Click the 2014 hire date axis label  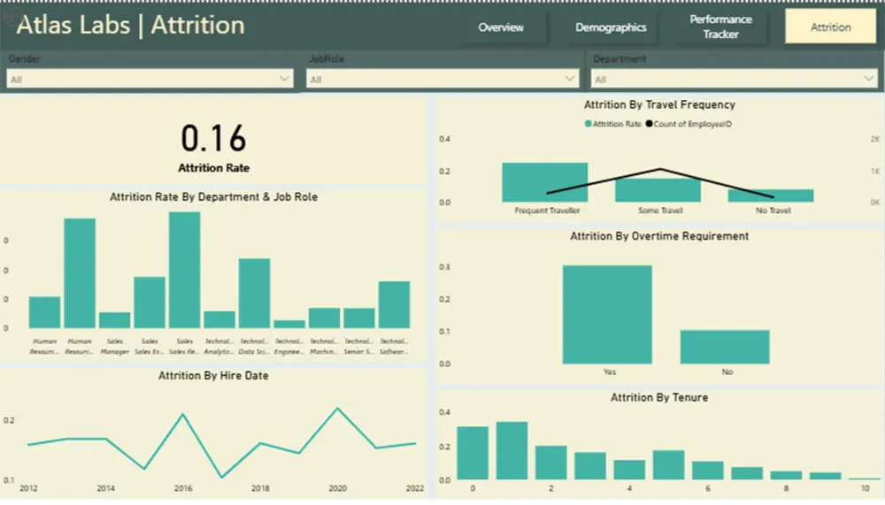point(105,488)
